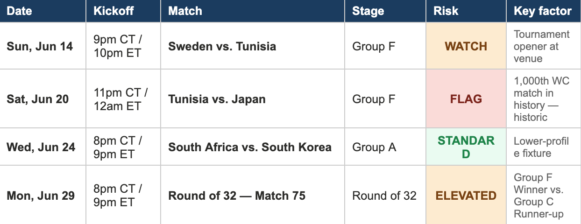
Task: Select the STANDARD risk badge
Action: 466,147
